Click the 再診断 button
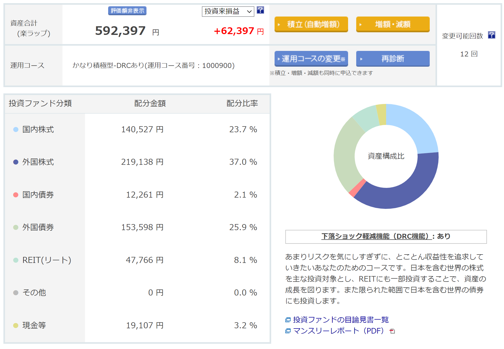Viewport: 504px width, 349px height. (392, 59)
